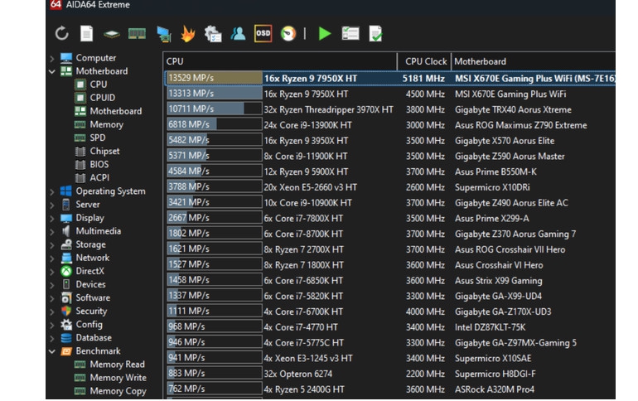Select the Ryzen Threadripper 3970X row

tap(389, 109)
